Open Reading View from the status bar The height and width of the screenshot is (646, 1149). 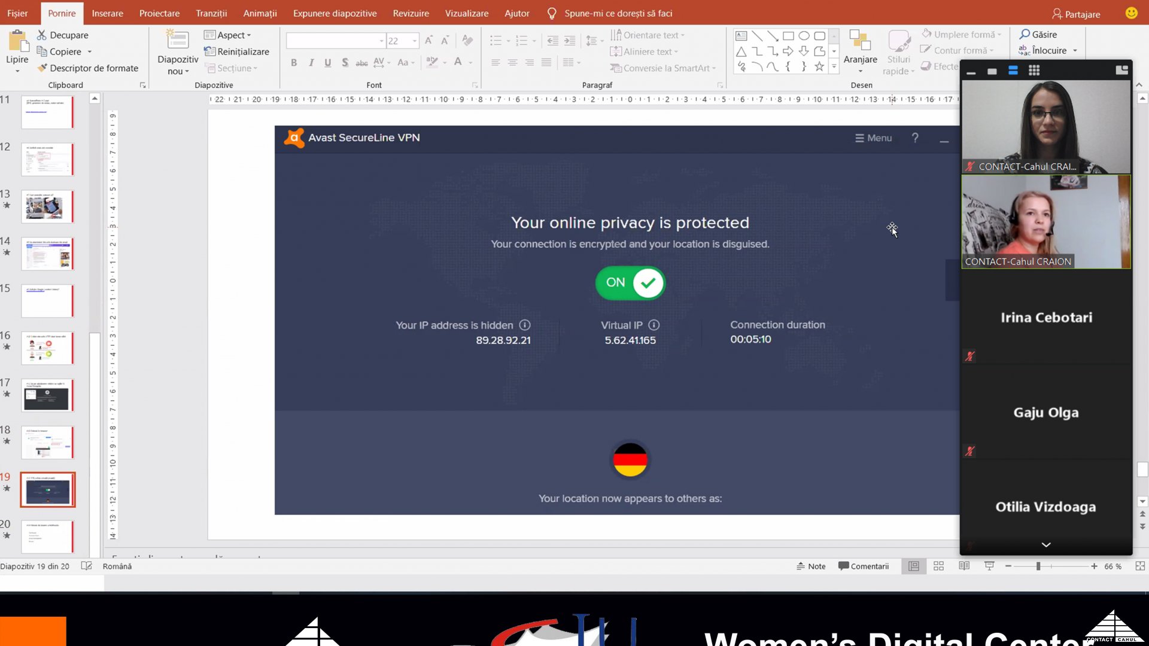pyautogui.click(x=964, y=566)
